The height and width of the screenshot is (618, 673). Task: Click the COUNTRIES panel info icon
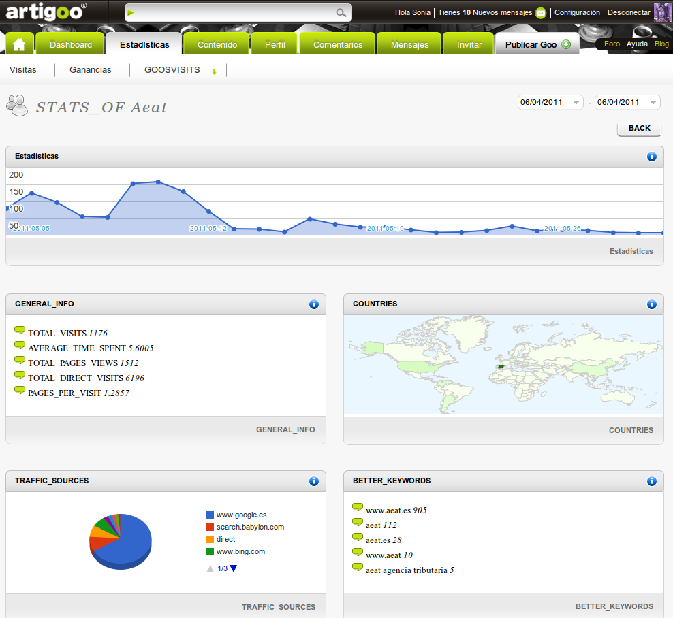tap(652, 304)
